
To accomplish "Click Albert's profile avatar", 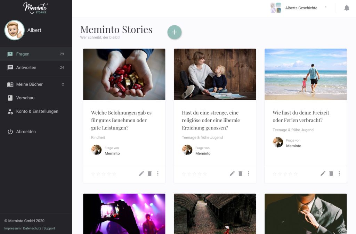I will (x=14, y=30).
